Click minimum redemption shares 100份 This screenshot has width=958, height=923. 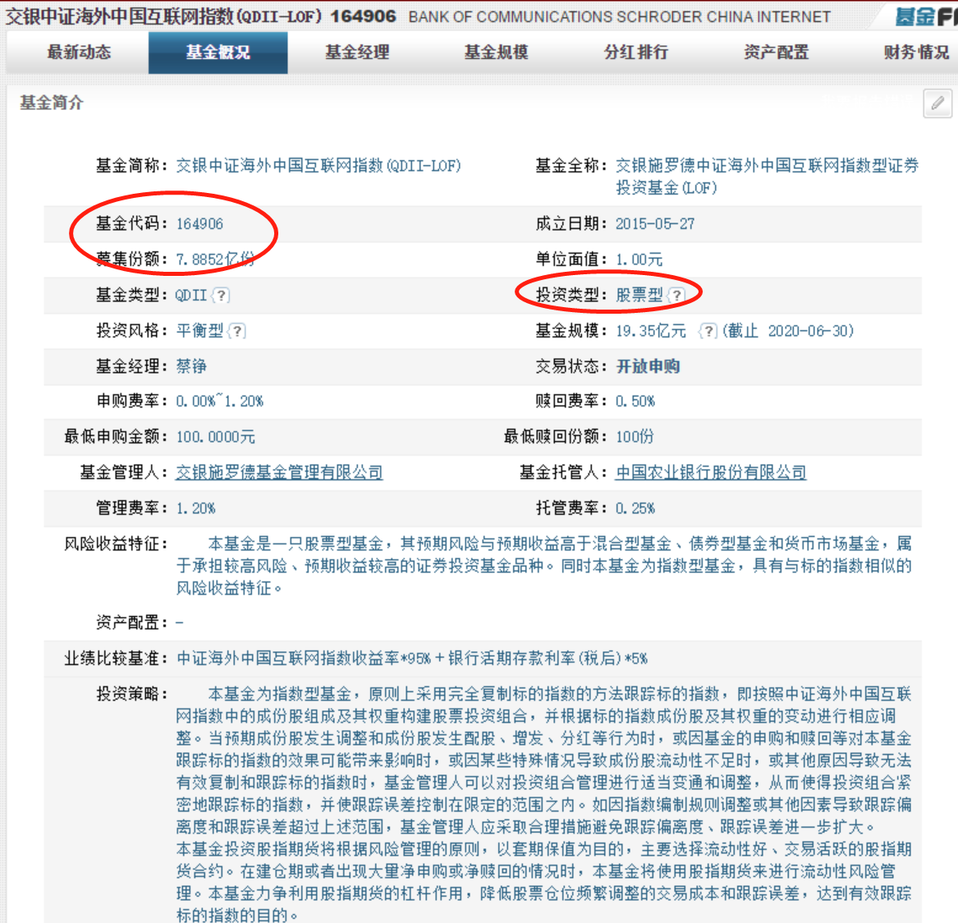(x=635, y=437)
